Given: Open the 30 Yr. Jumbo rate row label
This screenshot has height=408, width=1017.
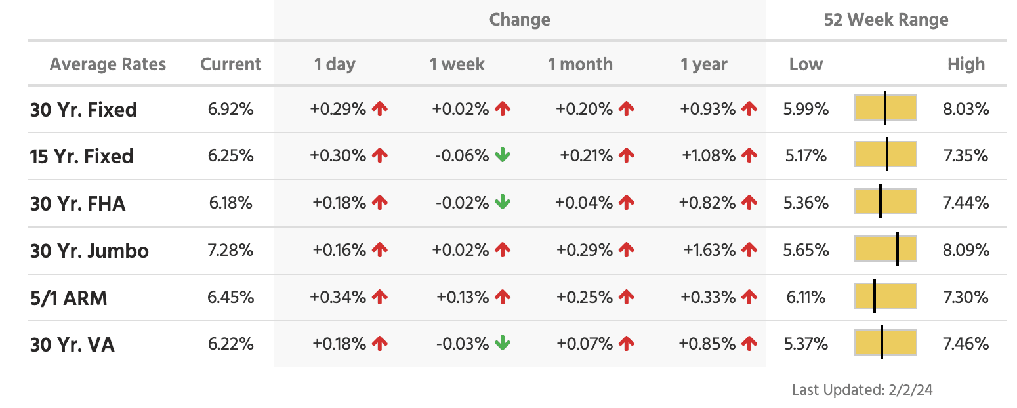Looking at the screenshot, I should 89,251.
